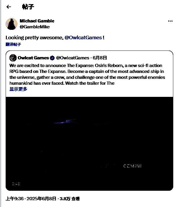Click the blue verified badge
This screenshot has width=178, height=207.
point(52,58)
